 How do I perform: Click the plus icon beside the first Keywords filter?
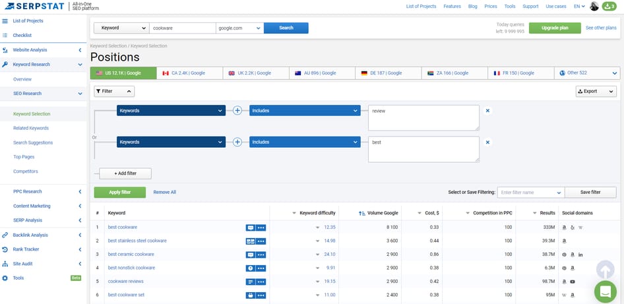[237, 111]
